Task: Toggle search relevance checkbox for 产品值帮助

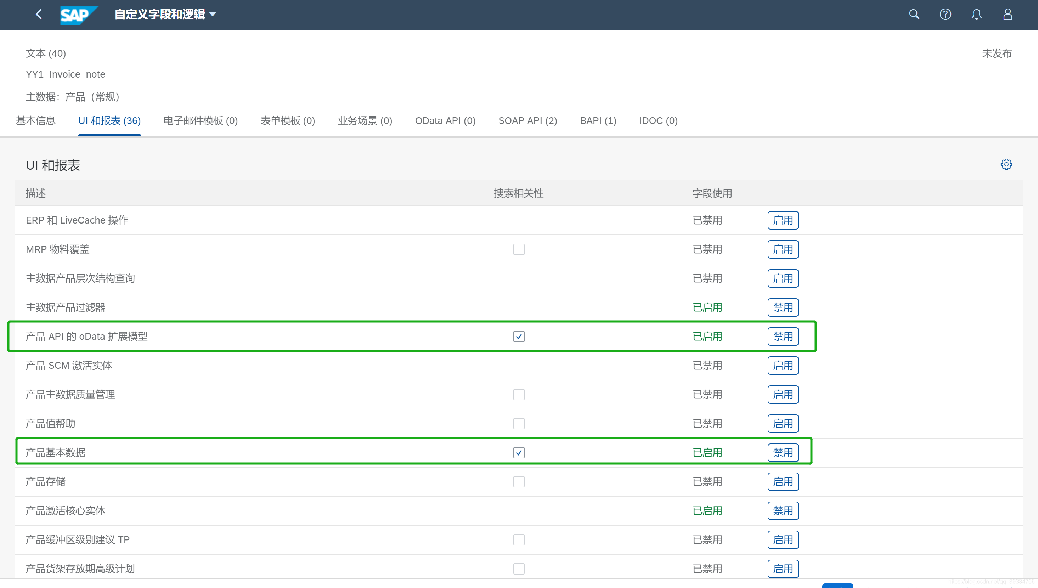Action: coord(519,423)
